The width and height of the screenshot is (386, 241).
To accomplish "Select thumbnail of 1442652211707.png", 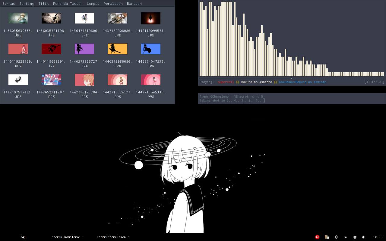I will tap(51, 80).
